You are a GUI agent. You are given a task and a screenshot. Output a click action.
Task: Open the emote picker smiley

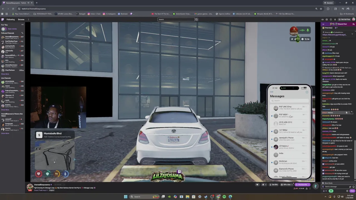pyautogui.click(x=353, y=187)
